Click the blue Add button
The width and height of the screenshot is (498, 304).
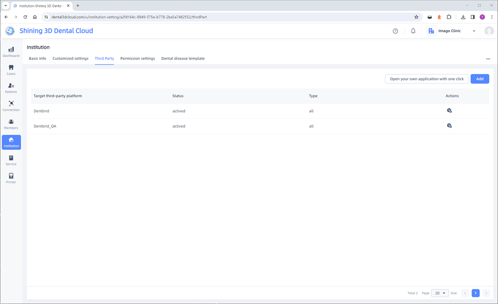pyautogui.click(x=480, y=79)
